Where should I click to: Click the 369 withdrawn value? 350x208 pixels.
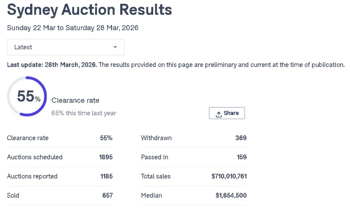(241, 138)
